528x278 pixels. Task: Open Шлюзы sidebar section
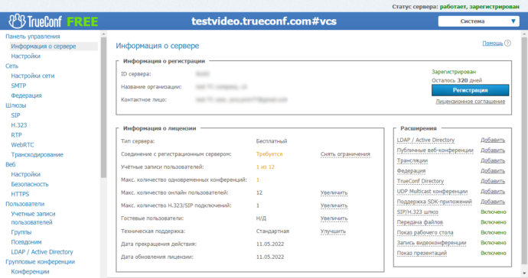point(16,105)
